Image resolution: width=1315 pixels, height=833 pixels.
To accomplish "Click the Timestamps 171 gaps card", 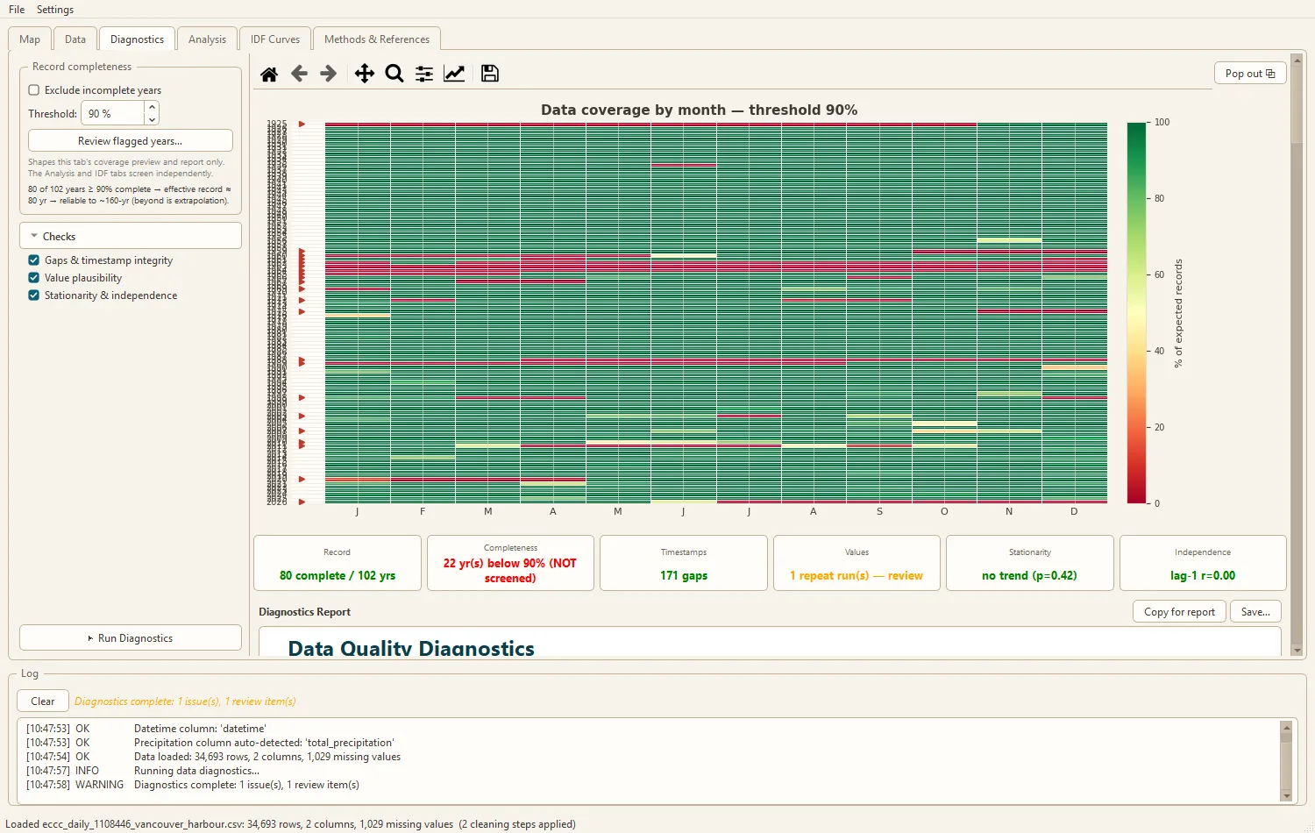I will coord(684,563).
